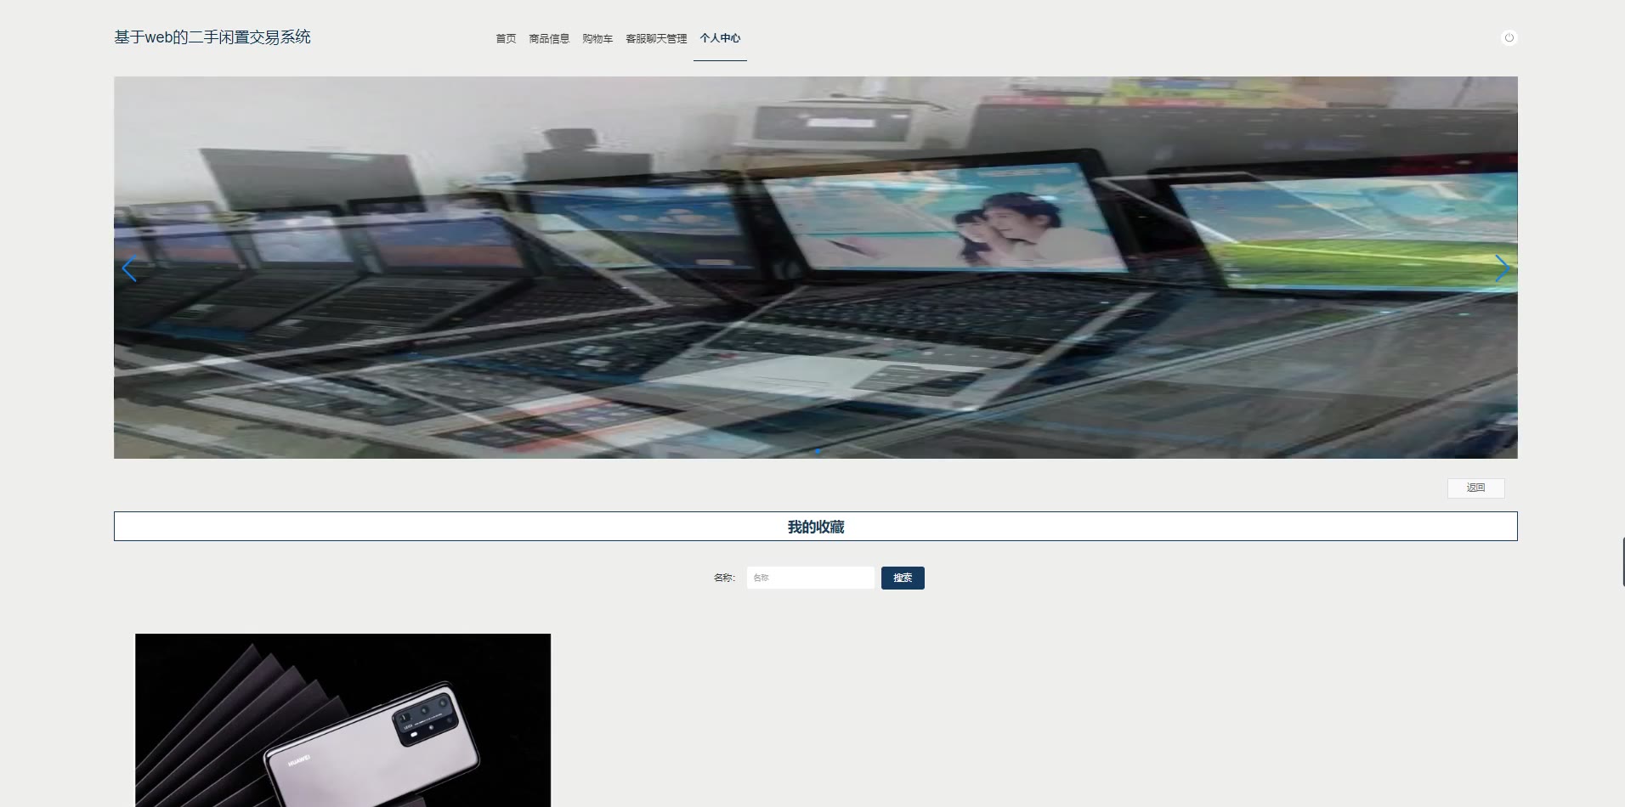Image resolution: width=1625 pixels, height=807 pixels.
Task: Click the laptop banner carousel image
Action: 816,268
